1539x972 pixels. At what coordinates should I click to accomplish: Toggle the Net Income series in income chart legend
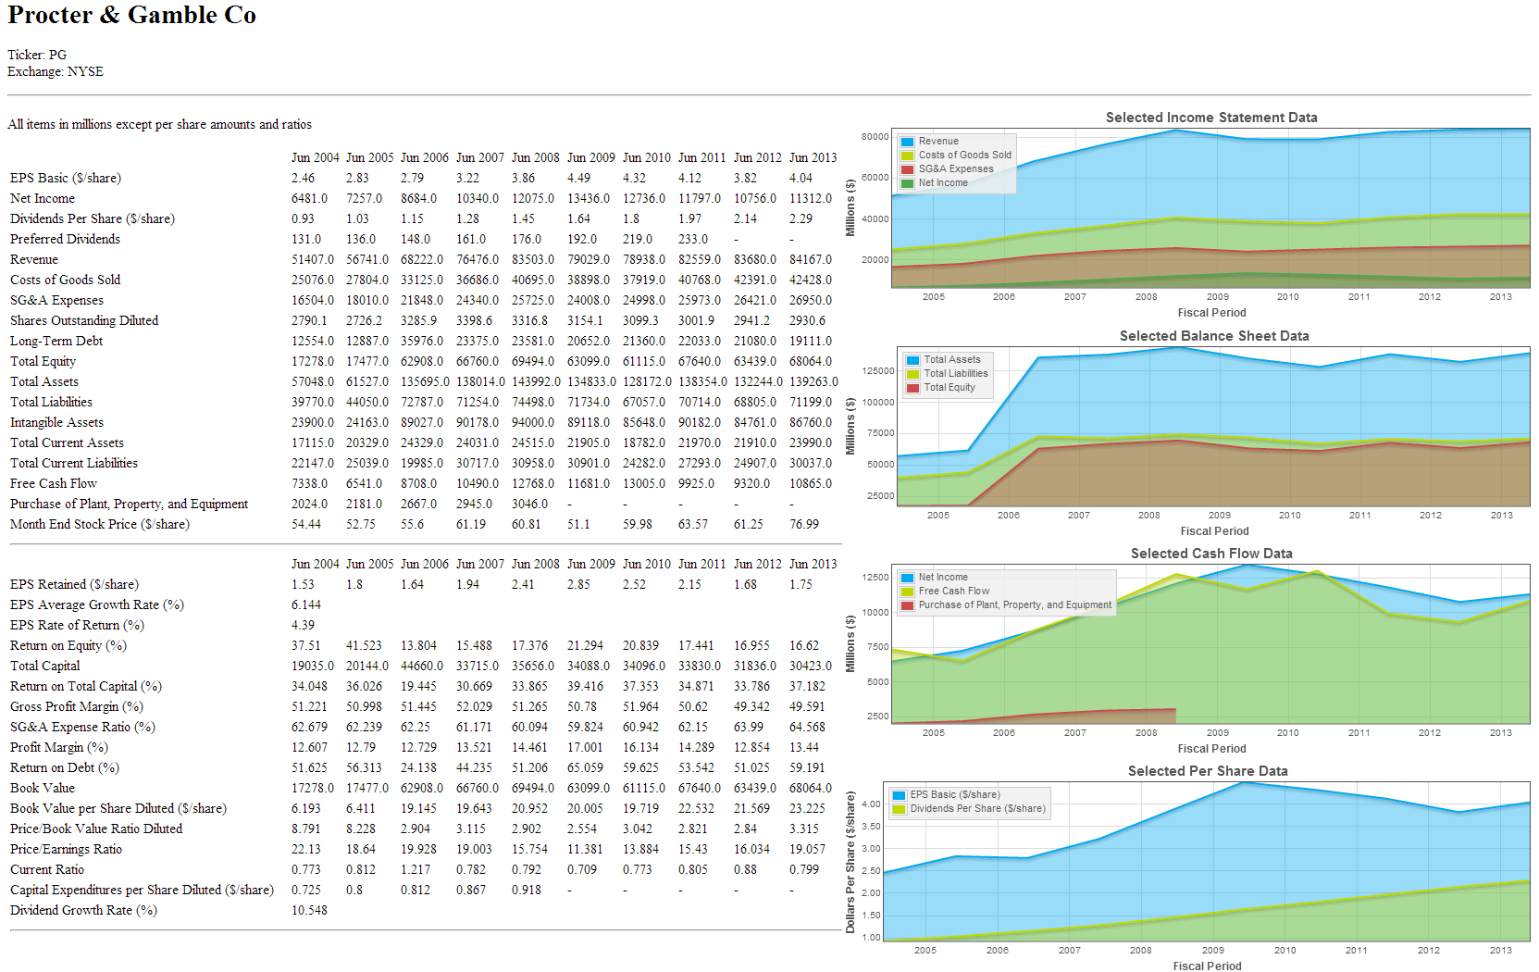point(943,183)
